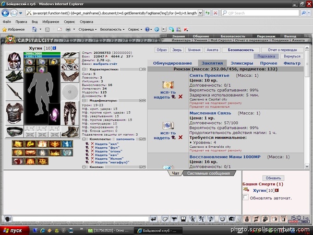Open the Избранное menu
This screenshot has height=235, width=313.
click(x=51, y=21)
